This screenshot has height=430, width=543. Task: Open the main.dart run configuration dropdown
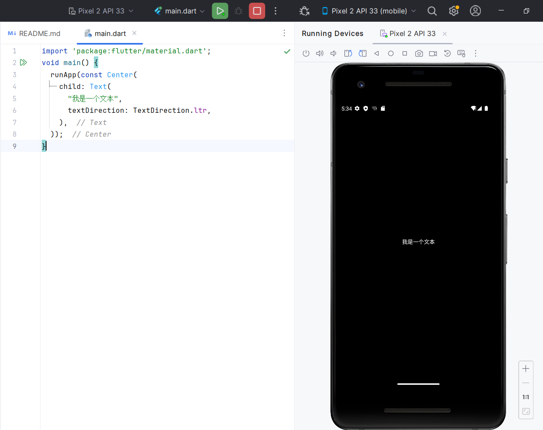pos(180,11)
